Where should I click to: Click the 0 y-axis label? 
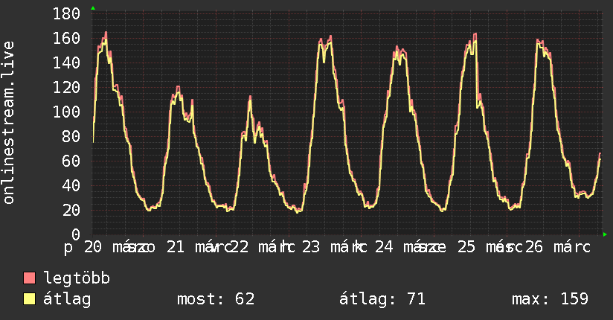[x=76, y=234]
